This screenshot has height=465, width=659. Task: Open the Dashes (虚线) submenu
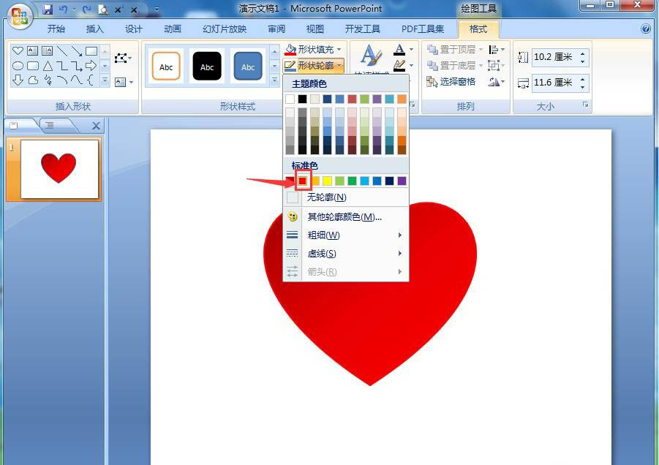346,254
